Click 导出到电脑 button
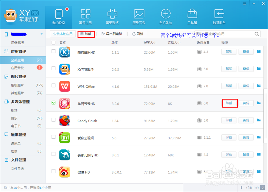 click(x=112, y=34)
